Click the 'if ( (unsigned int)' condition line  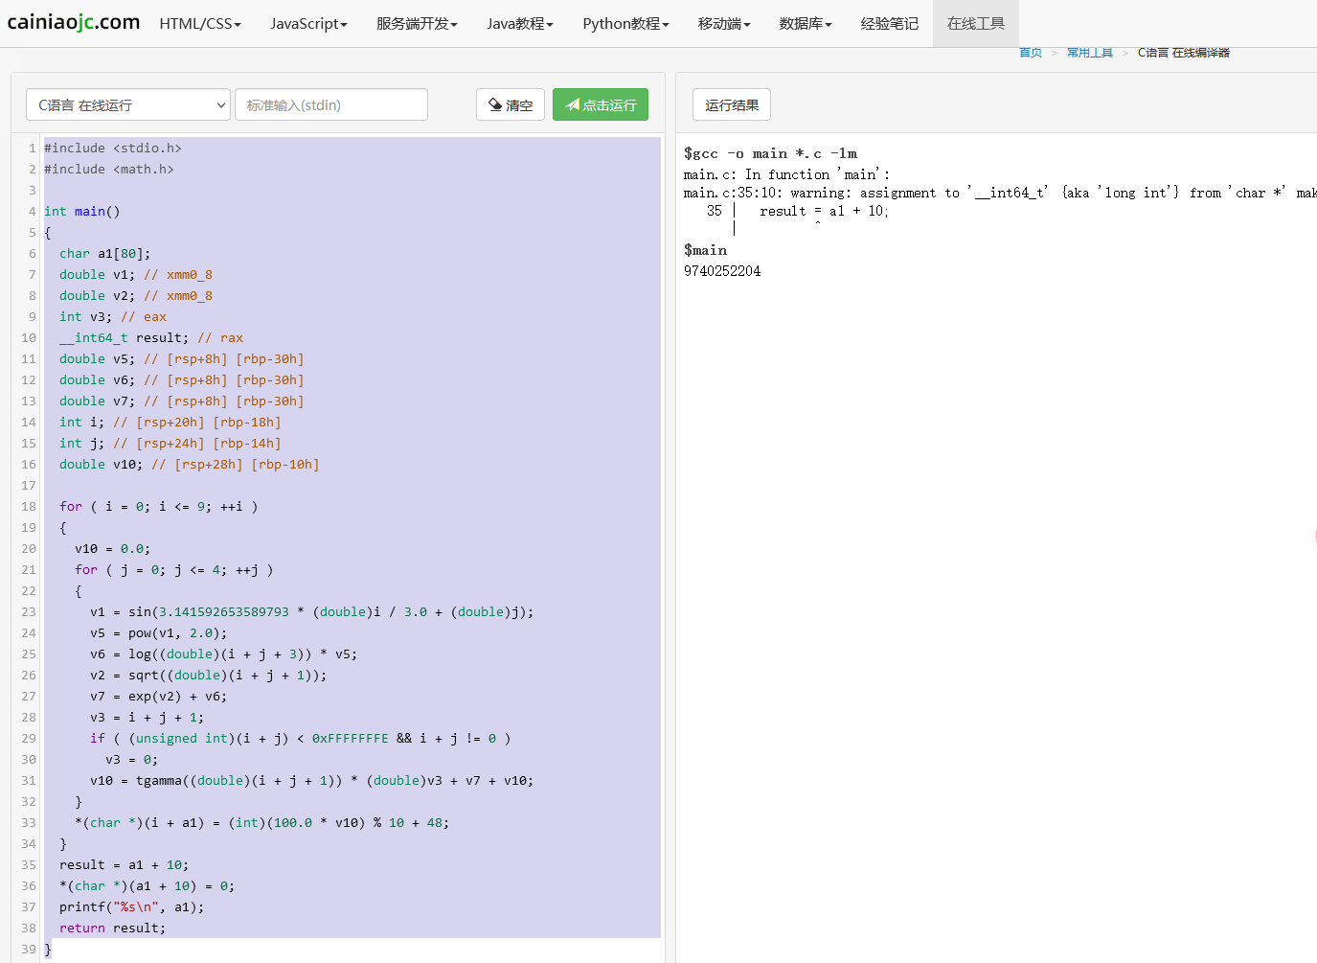(301, 738)
